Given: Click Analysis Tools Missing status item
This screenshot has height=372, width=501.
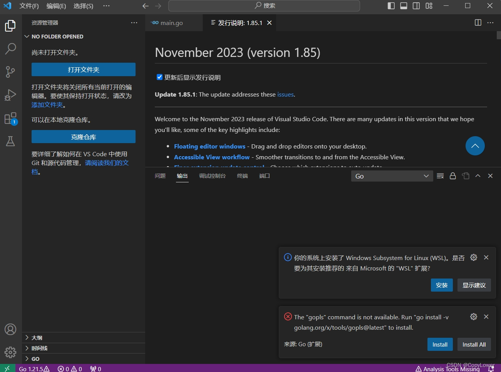Looking at the screenshot, I should pos(447,369).
